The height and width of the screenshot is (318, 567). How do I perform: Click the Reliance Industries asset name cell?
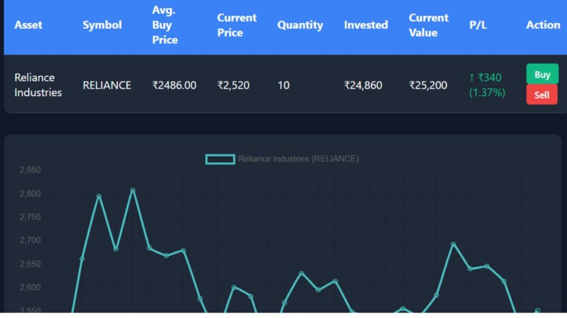(38, 85)
